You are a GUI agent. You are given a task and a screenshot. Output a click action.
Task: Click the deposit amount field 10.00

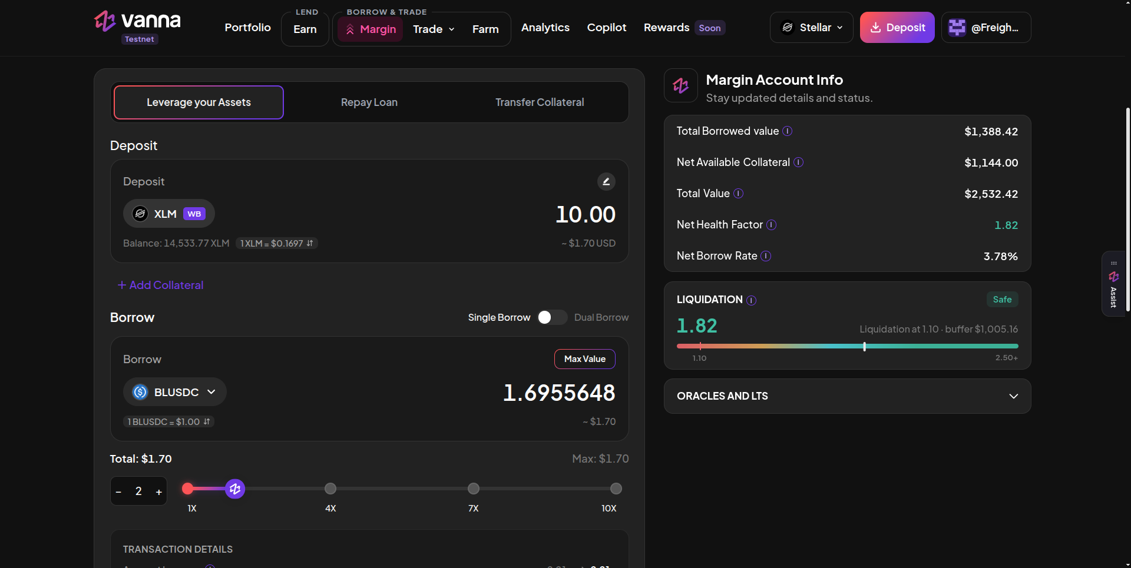(585, 214)
